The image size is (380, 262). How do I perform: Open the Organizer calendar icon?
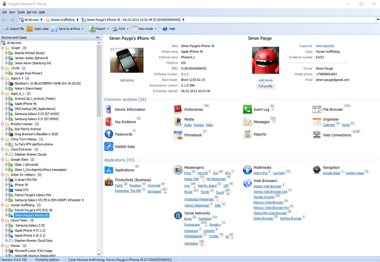[317, 122]
